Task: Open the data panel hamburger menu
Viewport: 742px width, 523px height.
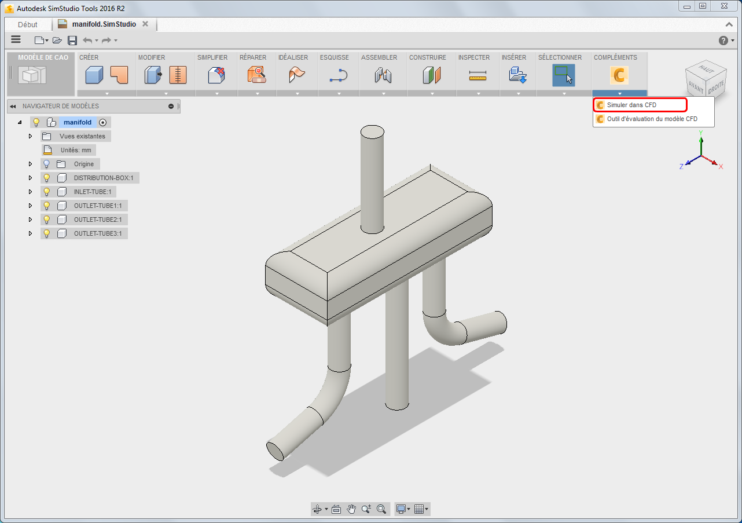Action: click(x=16, y=39)
